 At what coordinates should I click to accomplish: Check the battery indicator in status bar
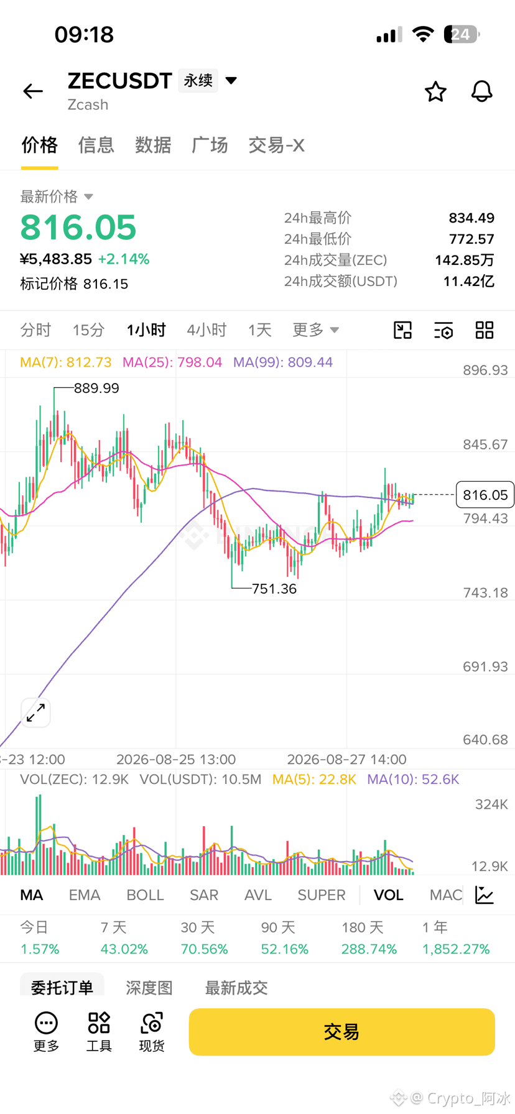(462, 34)
